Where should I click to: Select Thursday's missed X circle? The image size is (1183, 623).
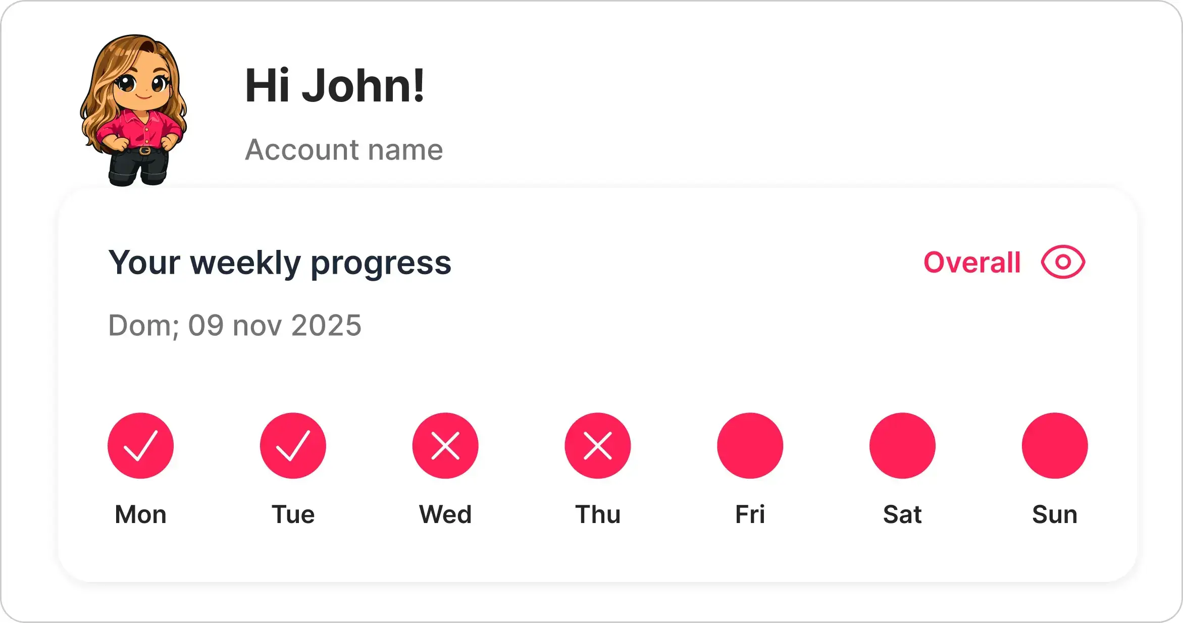(598, 445)
